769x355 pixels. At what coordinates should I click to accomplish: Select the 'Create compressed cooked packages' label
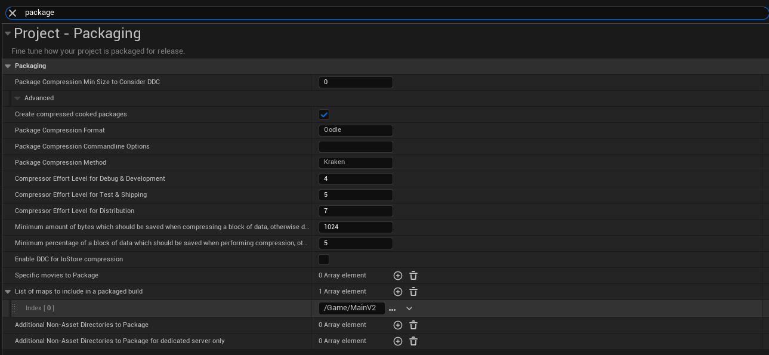pyautogui.click(x=71, y=115)
